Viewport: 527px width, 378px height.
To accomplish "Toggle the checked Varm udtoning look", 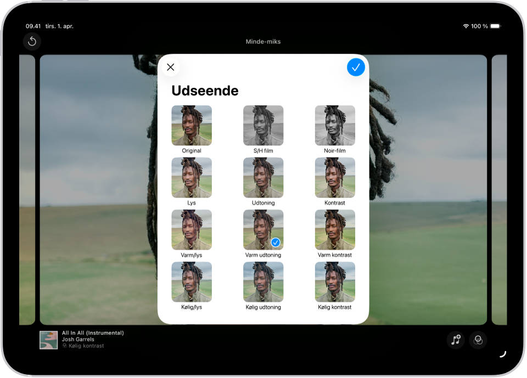I will pos(263,230).
